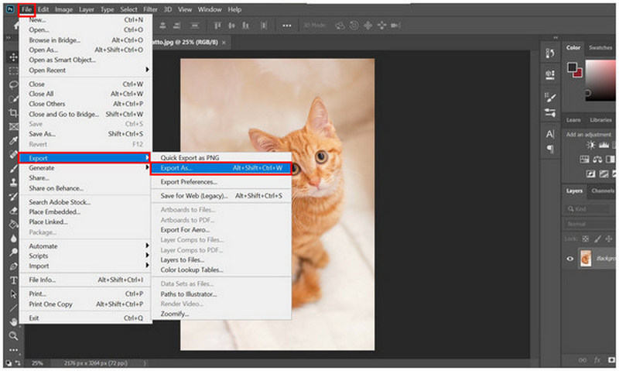Click the layer styles fx icon
This screenshot has height=371, width=619.
[x=597, y=360]
